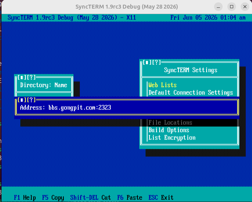Image resolution: width=252 pixels, height=202 pixels.
Task: Click the date and time in header
Action: pos(208,18)
